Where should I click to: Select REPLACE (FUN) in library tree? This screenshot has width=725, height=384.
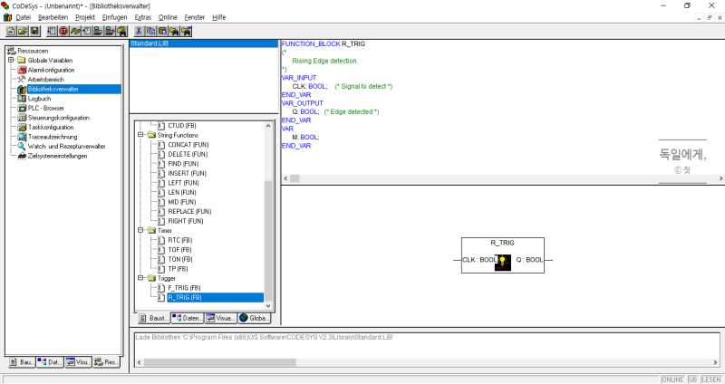point(189,212)
